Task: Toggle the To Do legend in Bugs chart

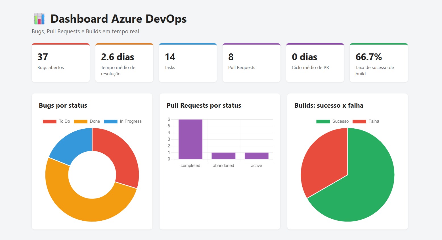Action: coord(56,121)
